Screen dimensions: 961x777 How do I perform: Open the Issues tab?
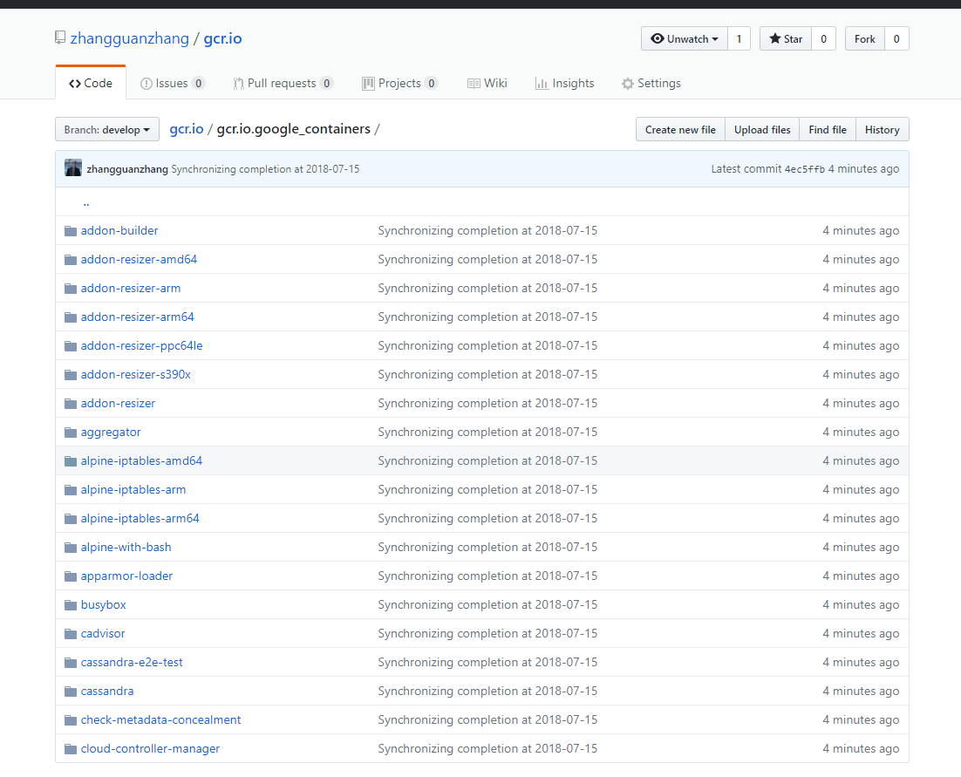tap(172, 84)
